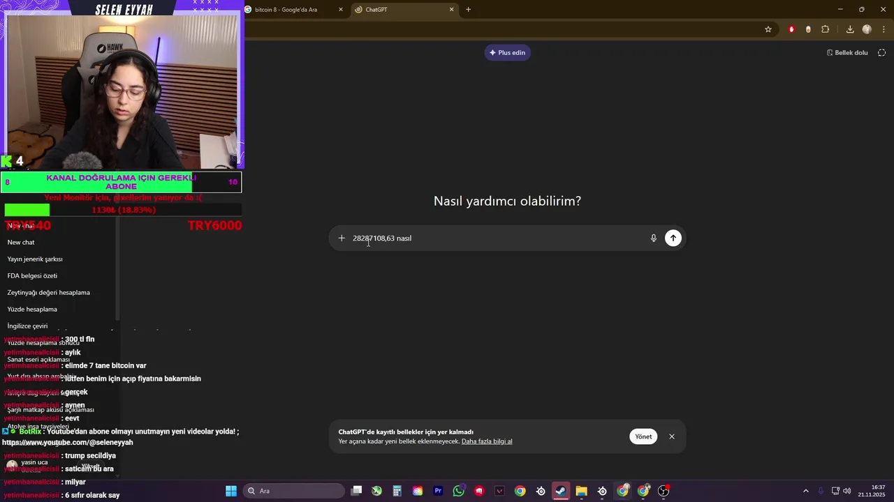The image size is (894, 502).
Task: Select the ChatGPT tab
Action: point(404,10)
